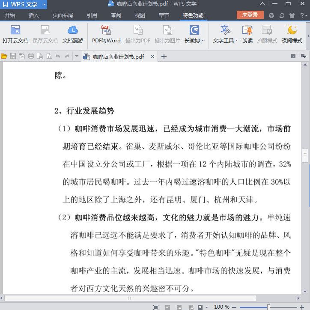The width and height of the screenshot is (310, 310).
Task: Save document with floppy disk icon
Action: click(13, 57)
